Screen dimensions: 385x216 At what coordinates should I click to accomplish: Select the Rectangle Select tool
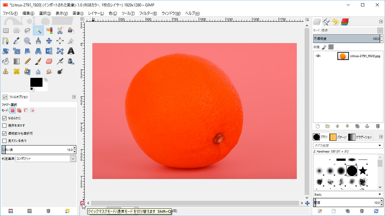(x=6, y=31)
